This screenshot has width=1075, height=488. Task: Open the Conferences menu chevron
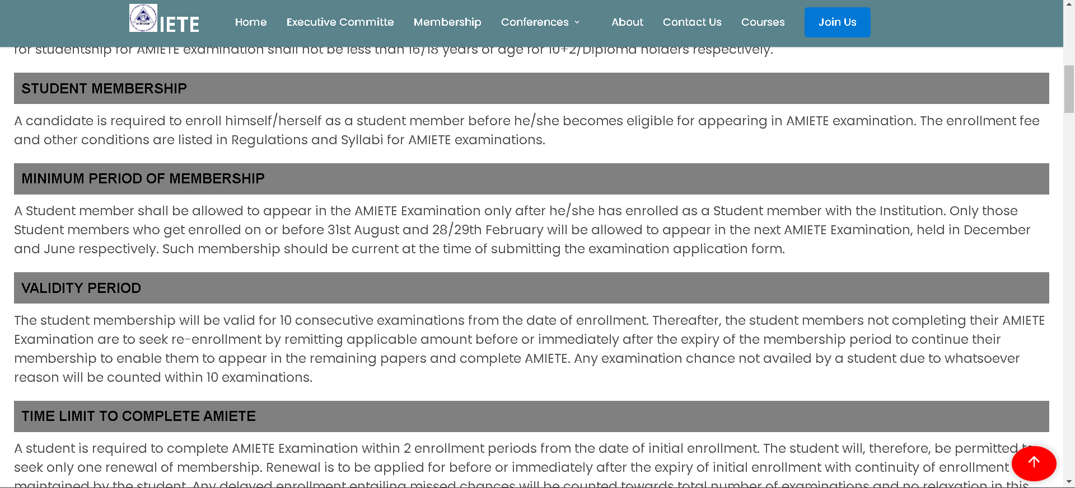tap(577, 22)
